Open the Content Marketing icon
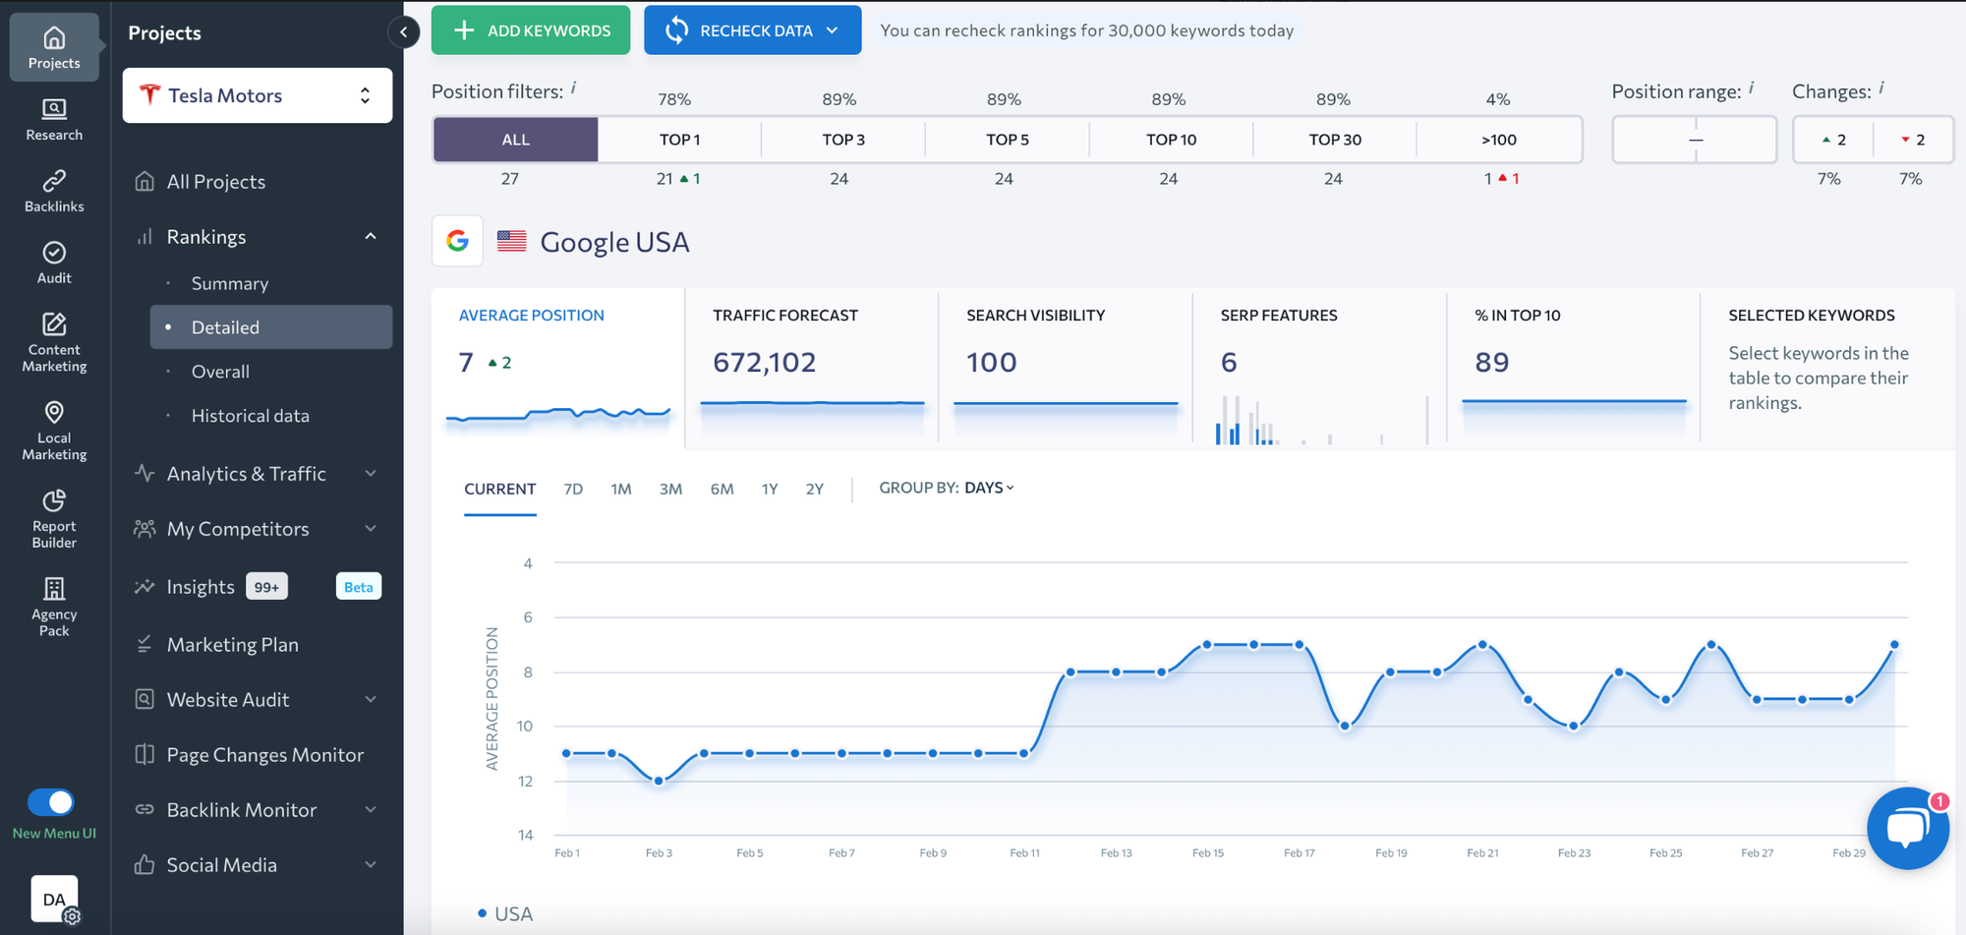 tap(54, 324)
